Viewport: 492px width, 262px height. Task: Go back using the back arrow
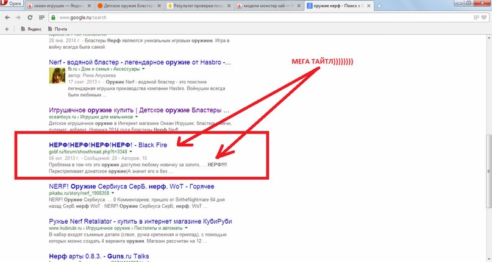7,18
